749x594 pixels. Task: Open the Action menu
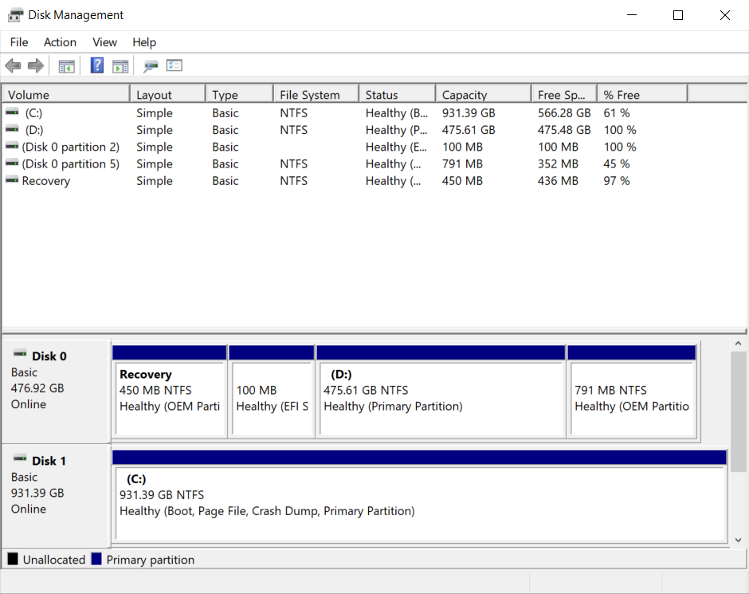pos(61,42)
